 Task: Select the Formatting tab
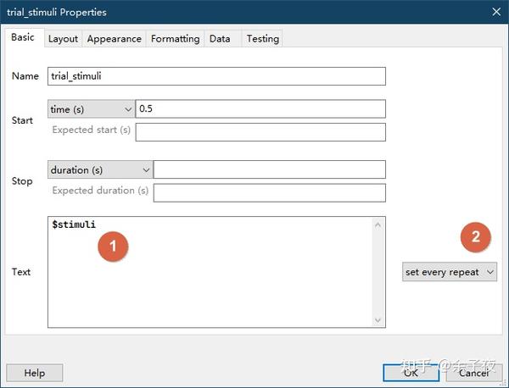175,39
